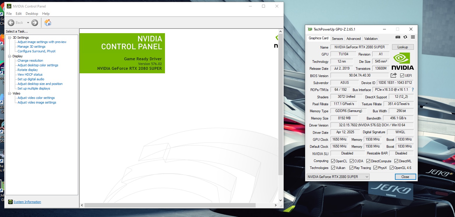Open Change resolution
Viewport: 455px width, 217px height.
click(30, 61)
